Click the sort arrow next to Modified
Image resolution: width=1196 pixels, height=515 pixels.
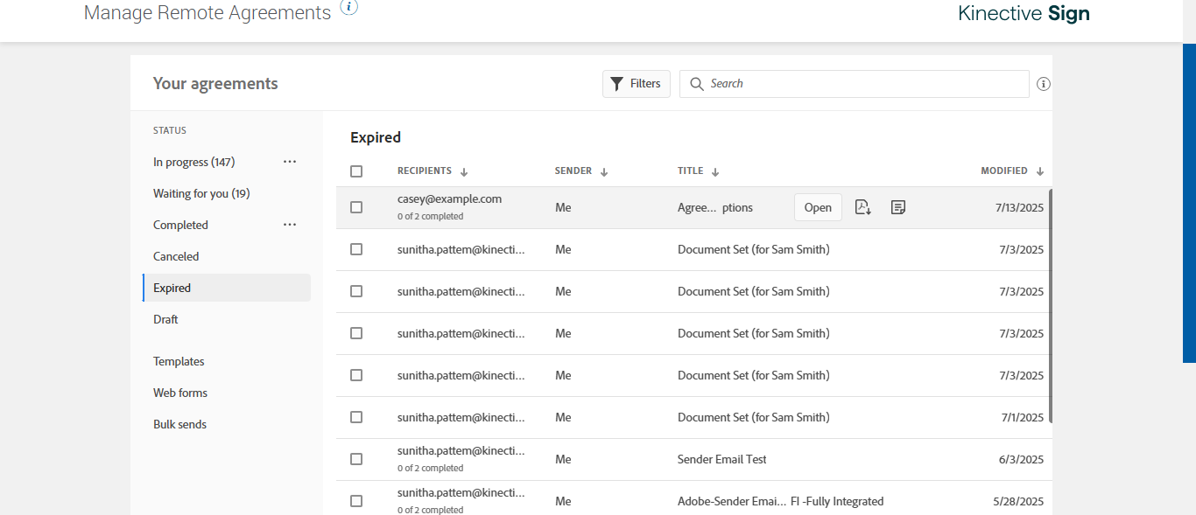pos(1039,172)
